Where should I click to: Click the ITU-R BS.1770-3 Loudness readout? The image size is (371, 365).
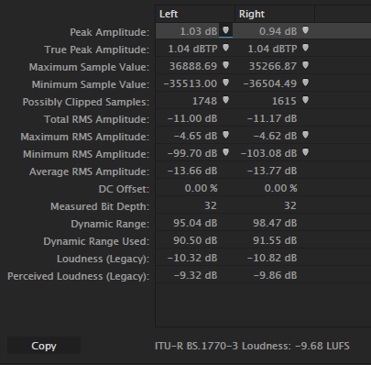pyautogui.click(x=252, y=346)
